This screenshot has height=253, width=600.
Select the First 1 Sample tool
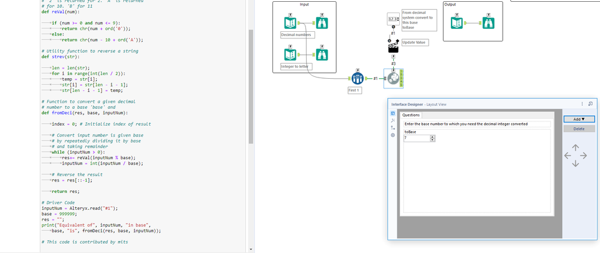click(x=357, y=78)
